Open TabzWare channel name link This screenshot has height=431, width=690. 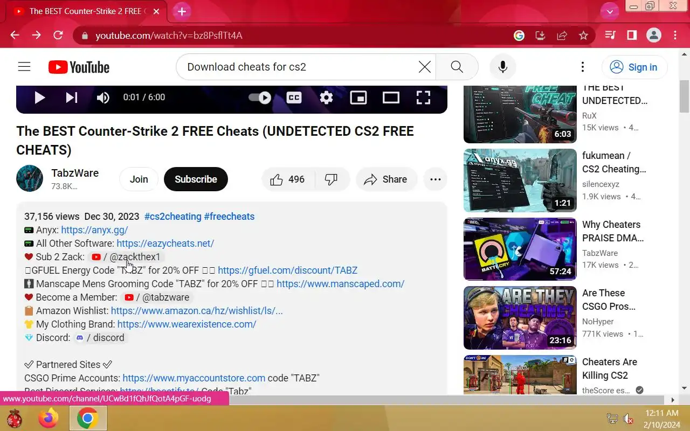75,173
